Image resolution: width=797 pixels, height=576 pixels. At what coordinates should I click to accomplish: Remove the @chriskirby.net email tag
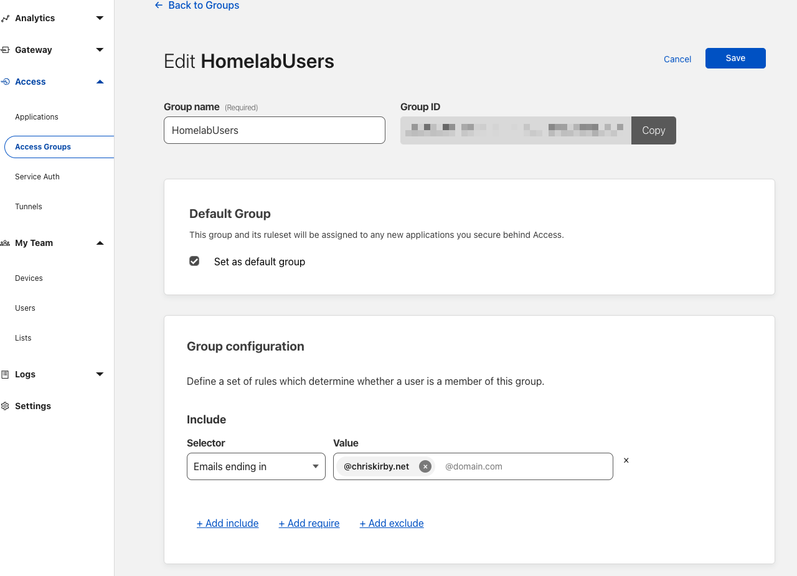pyautogui.click(x=425, y=466)
